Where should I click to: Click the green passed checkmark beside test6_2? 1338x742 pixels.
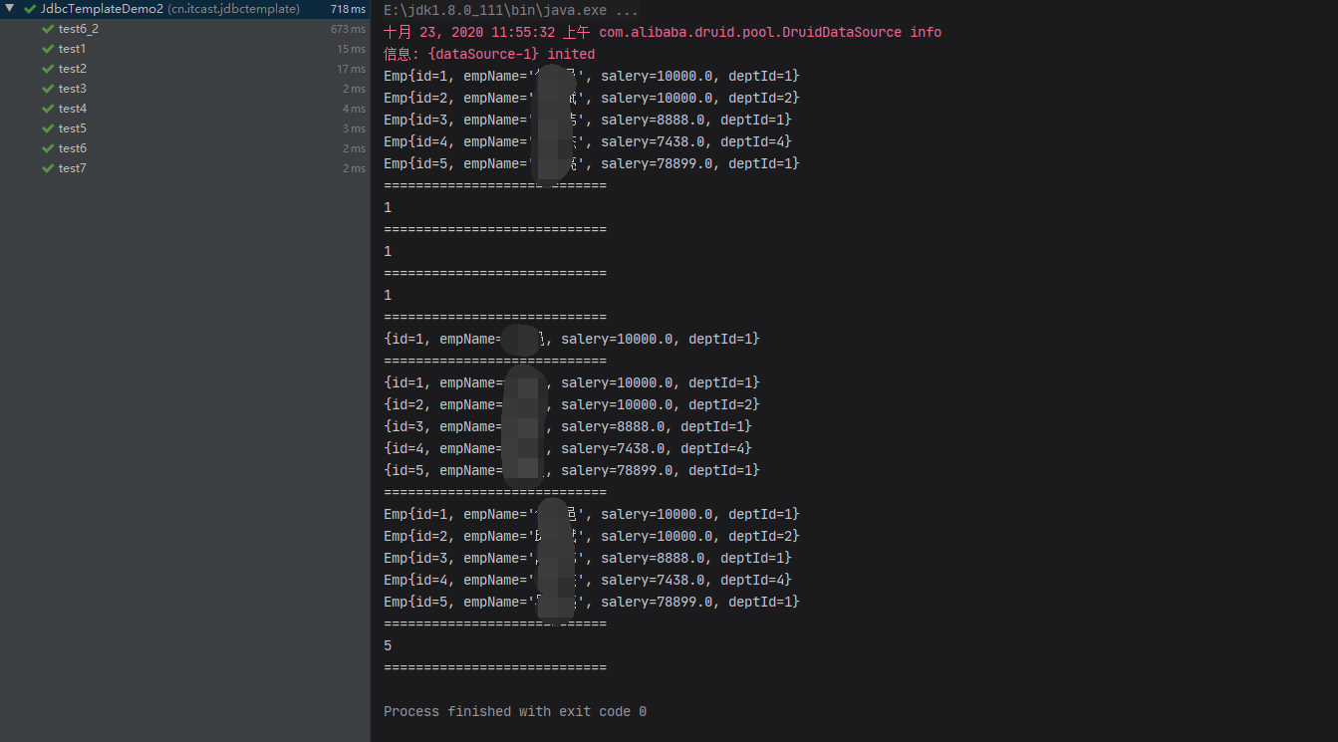(48, 29)
